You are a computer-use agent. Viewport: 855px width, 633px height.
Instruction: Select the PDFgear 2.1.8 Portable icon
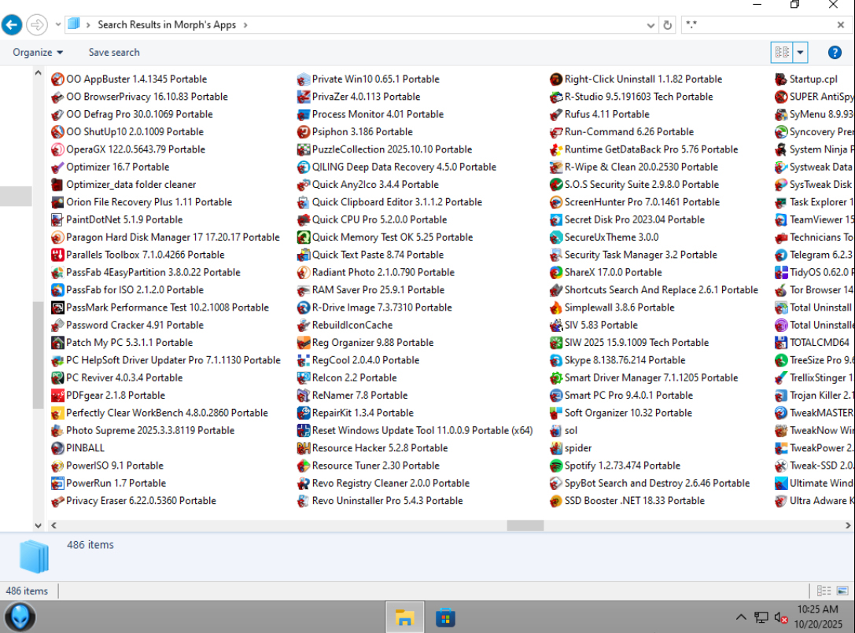coord(57,396)
